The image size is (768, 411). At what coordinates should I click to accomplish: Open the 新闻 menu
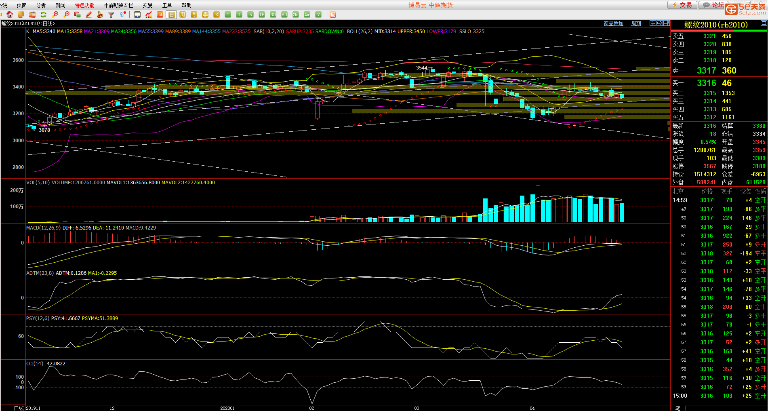(61, 5)
